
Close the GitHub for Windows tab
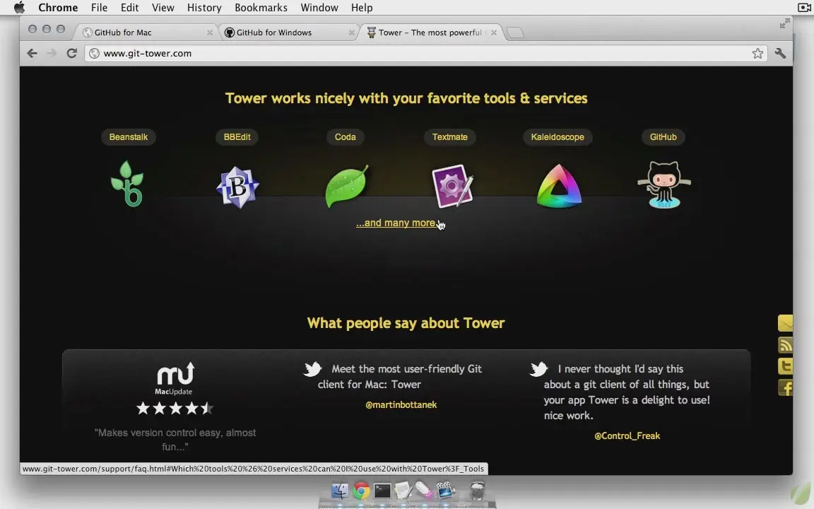[351, 33]
